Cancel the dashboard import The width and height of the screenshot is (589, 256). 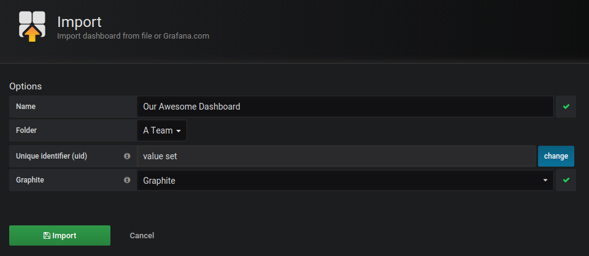click(142, 235)
